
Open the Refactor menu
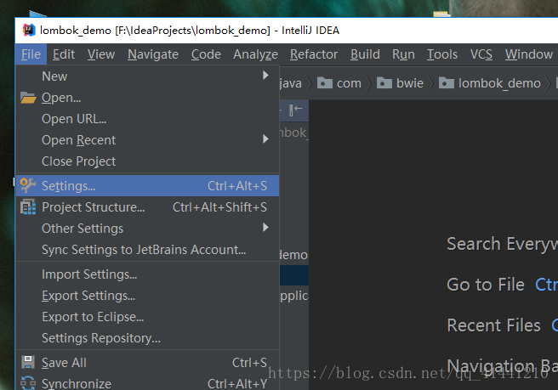pyautogui.click(x=314, y=54)
